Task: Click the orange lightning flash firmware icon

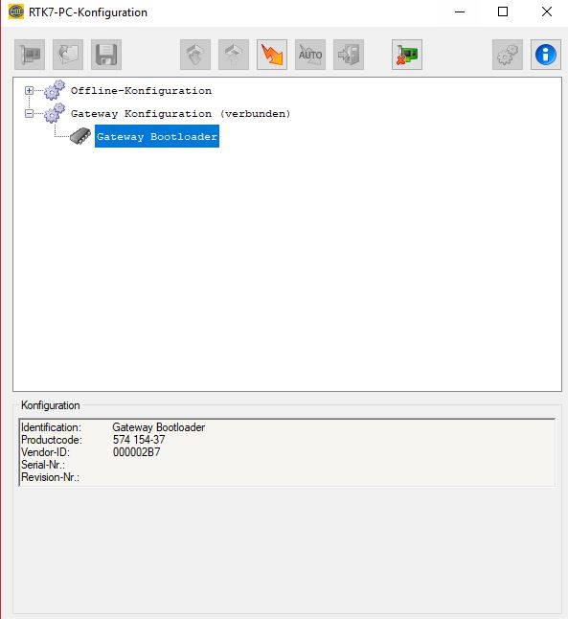Action: 272,55
